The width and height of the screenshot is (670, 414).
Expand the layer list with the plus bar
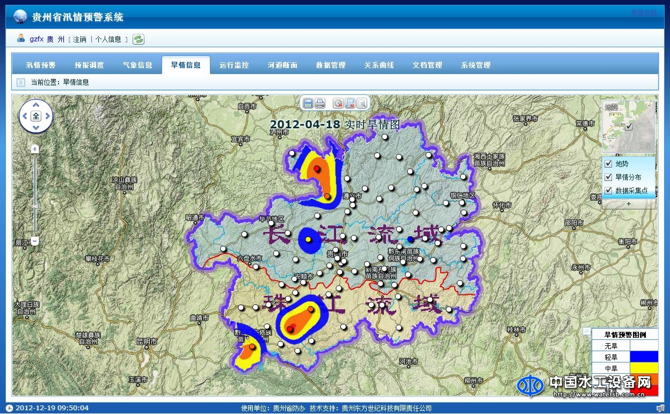pos(628,204)
